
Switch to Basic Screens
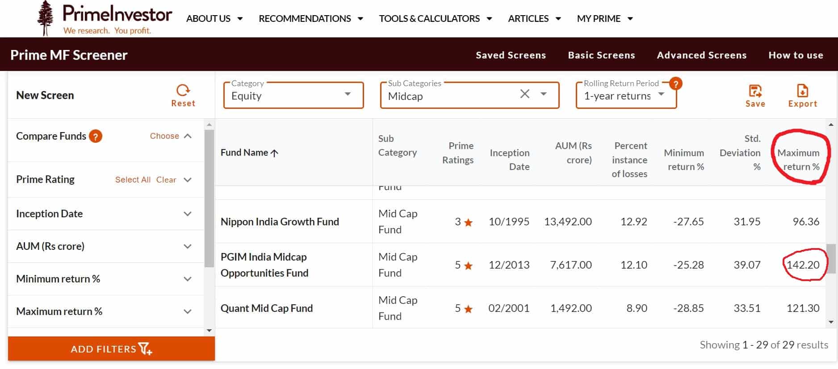(601, 55)
